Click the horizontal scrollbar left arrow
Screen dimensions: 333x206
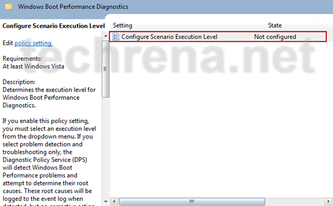[114, 201]
